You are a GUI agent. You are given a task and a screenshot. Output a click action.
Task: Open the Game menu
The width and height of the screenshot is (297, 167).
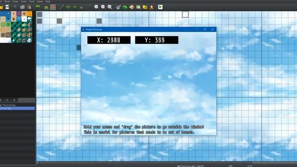(40, 1)
